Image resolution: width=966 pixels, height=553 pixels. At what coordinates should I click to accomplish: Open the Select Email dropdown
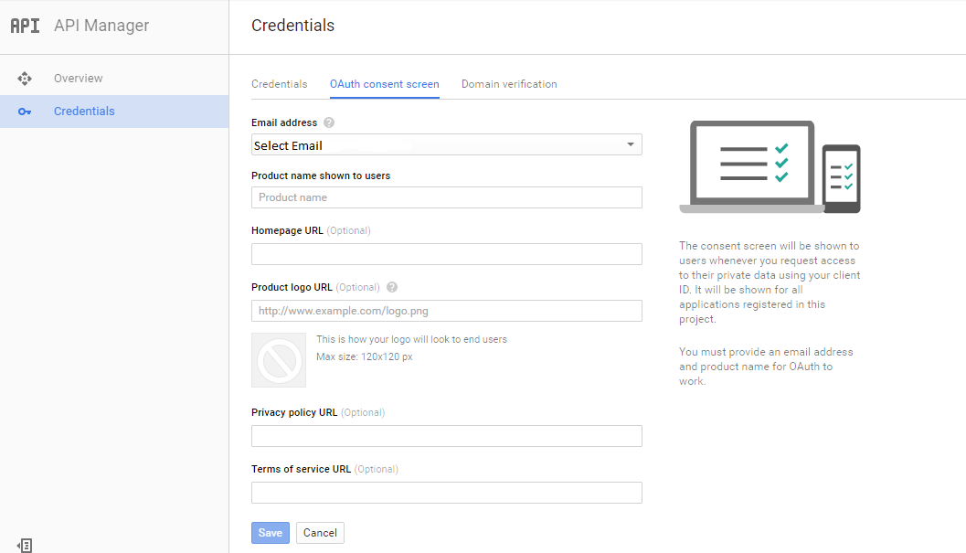point(447,145)
